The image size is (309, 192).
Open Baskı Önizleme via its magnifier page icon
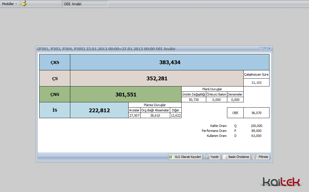click(x=225, y=157)
